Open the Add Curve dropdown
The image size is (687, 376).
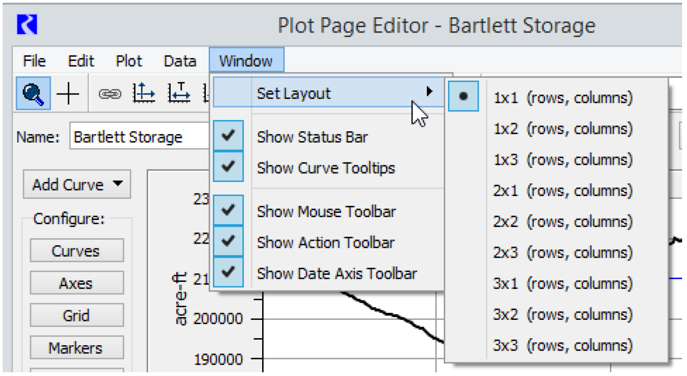77,185
